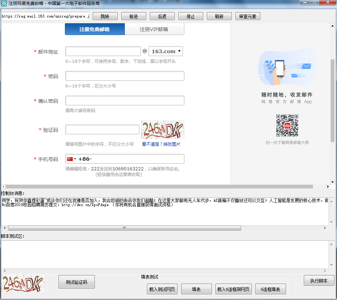The height and width of the screenshot is (300, 337).
Task: Click the script area scroll down arrow
Action: 331,265
